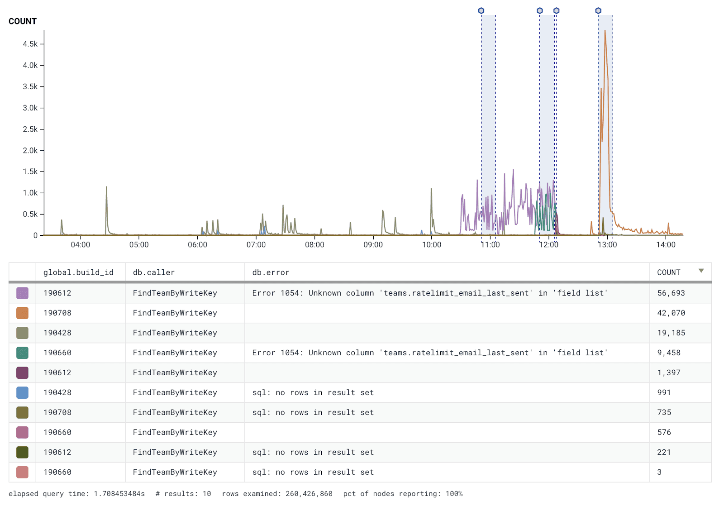Toggle the orange swatch for build 190708

(22, 313)
